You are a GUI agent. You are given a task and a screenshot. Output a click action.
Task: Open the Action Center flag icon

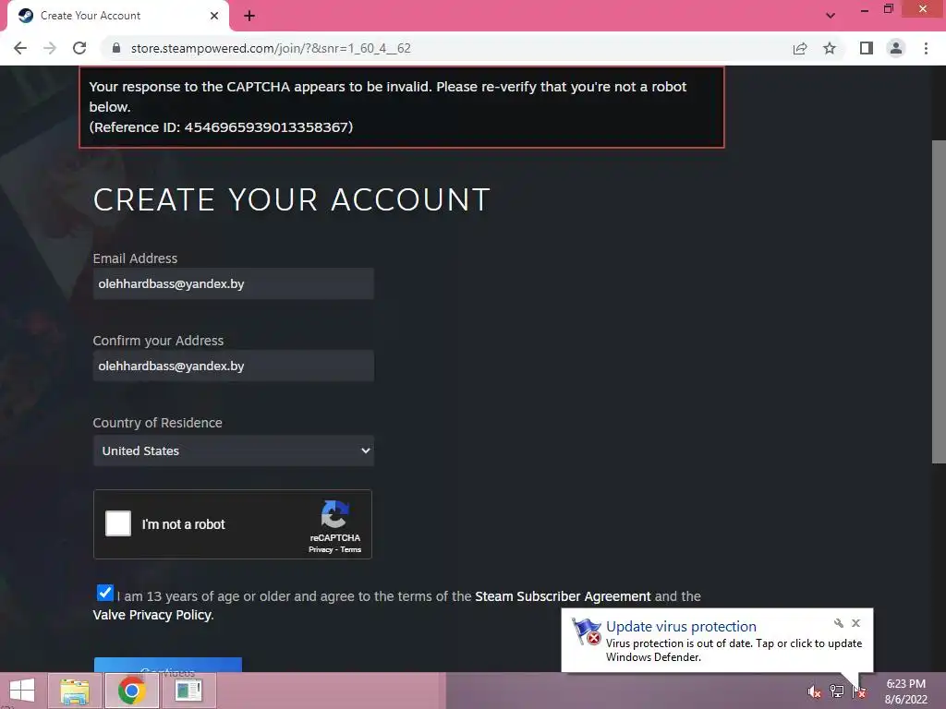pos(858,691)
